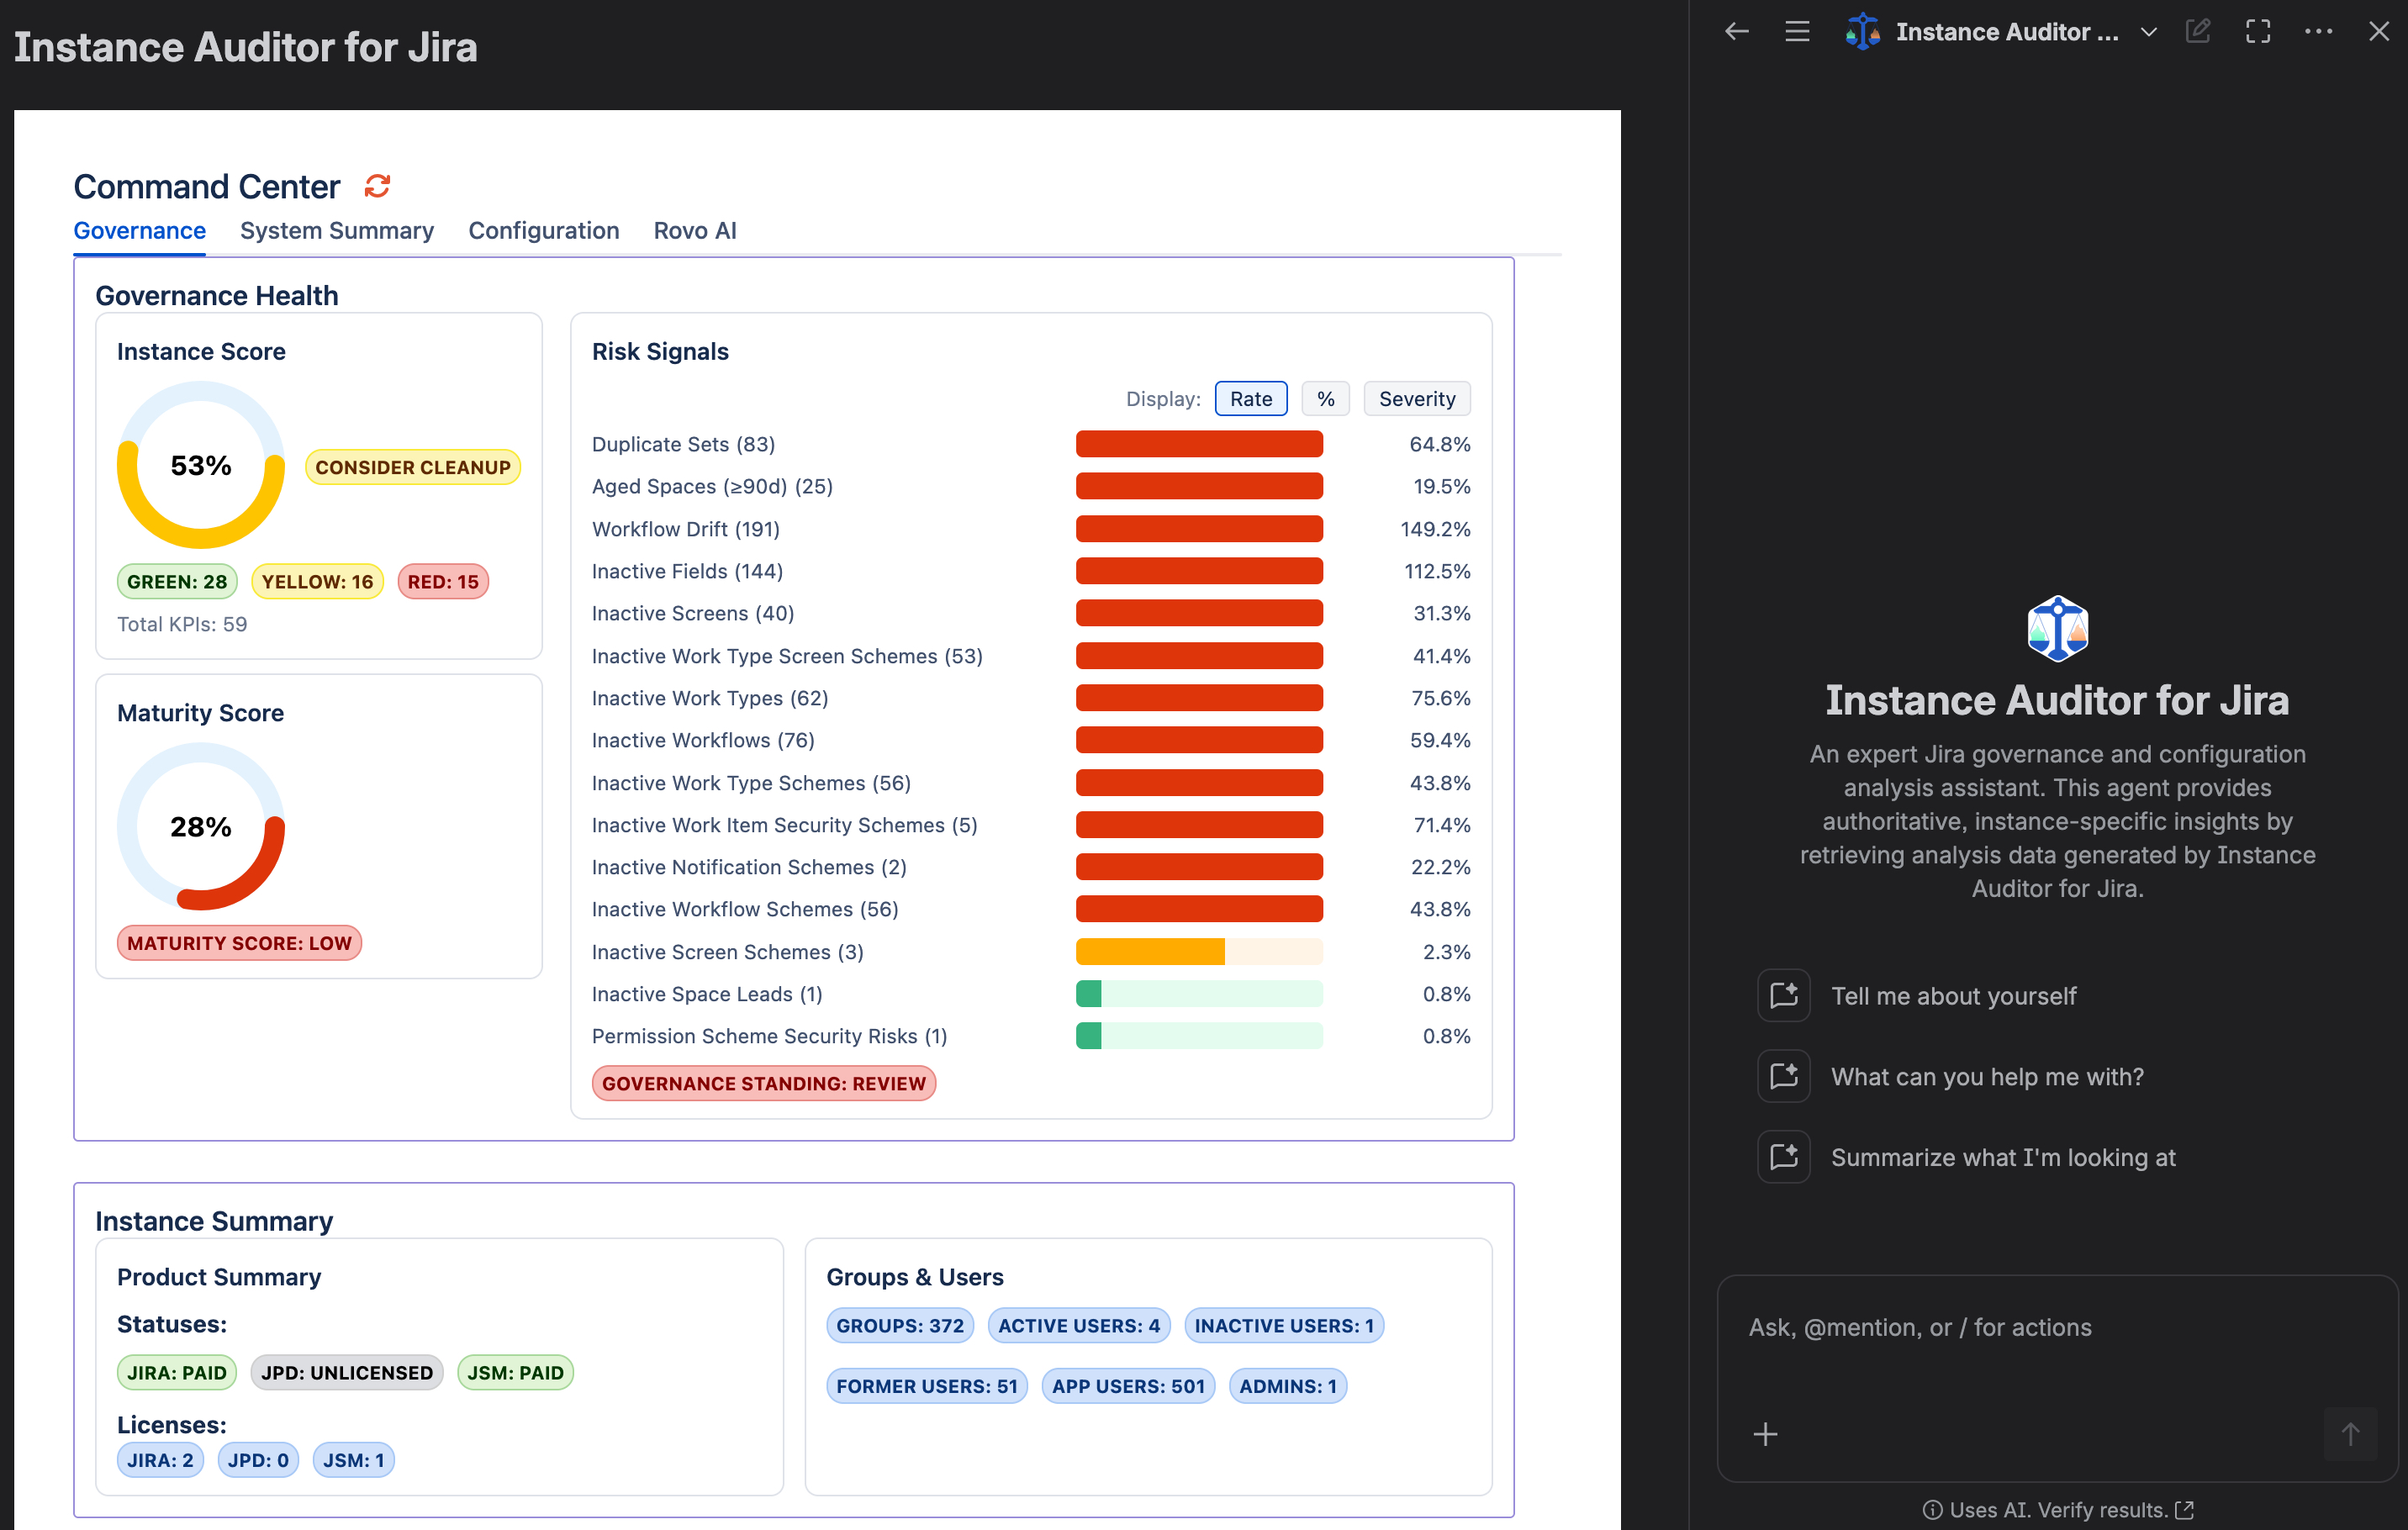Click the 'GOVERNANCE STANDING: REVIEW' badge
Screen dimensions: 2408x1530
click(764, 1084)
